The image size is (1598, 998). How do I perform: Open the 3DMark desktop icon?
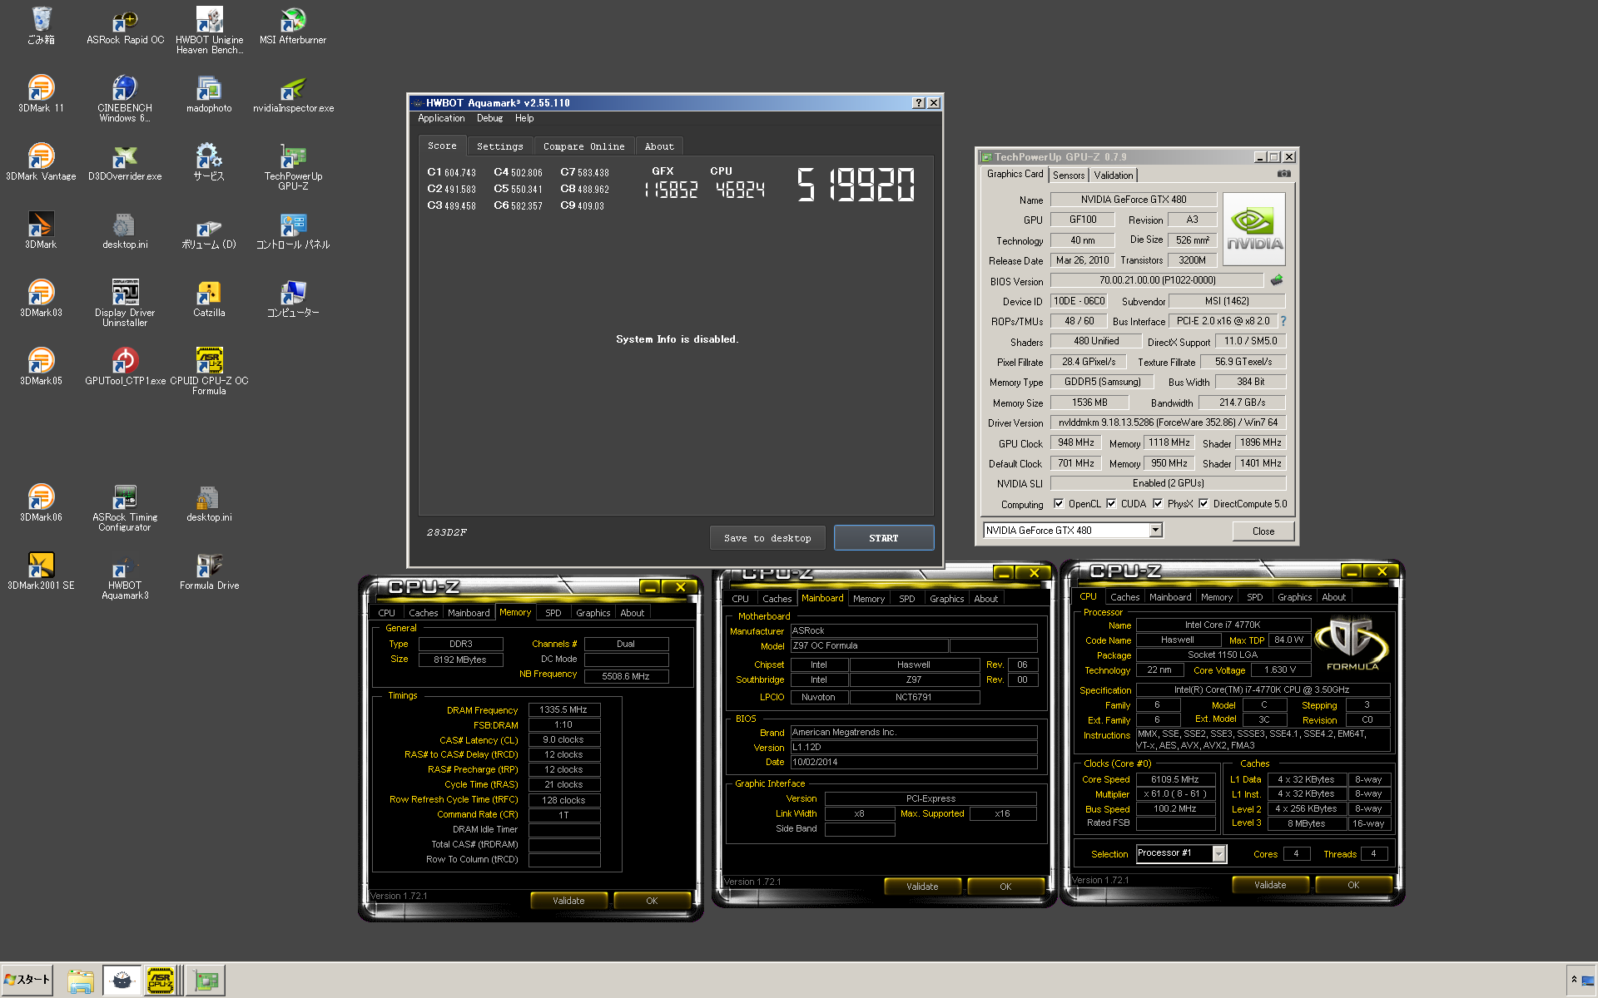click(x=41, y=230)
